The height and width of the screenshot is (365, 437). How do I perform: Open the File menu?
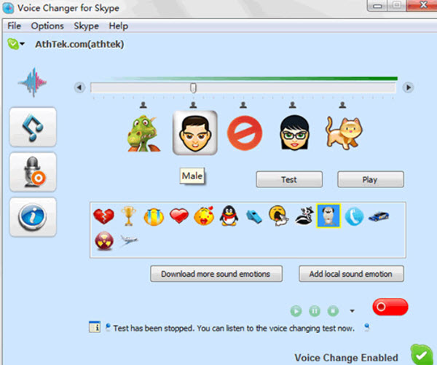point(15,26)
